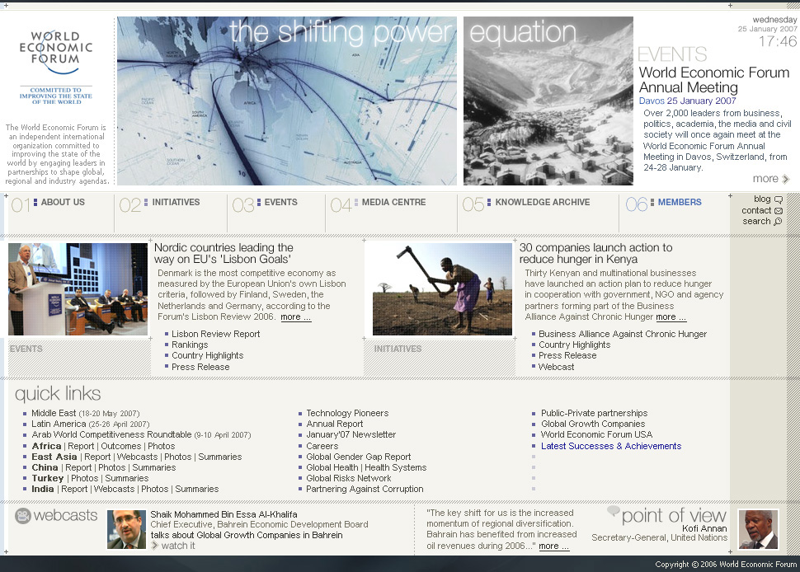800x572 pixels.
Task: Click the podium speaker photo above EVENTS
Action: point(78,289)
